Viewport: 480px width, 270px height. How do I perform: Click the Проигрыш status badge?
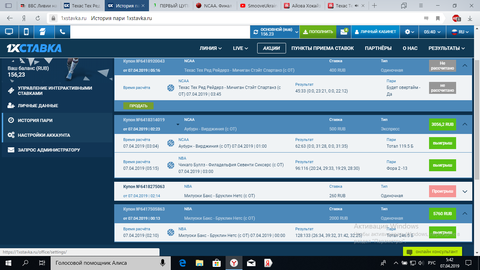(x=442, y=191)
